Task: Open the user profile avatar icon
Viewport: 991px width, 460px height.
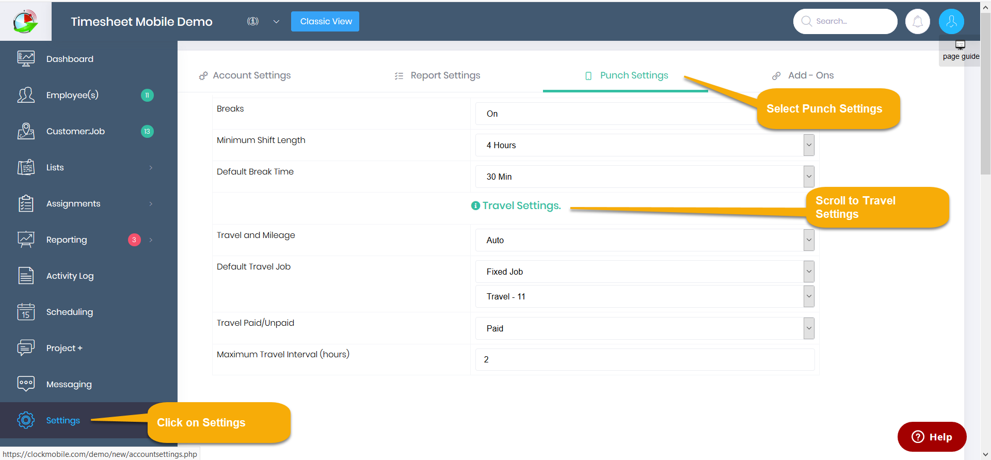Action: coord(952,21)
